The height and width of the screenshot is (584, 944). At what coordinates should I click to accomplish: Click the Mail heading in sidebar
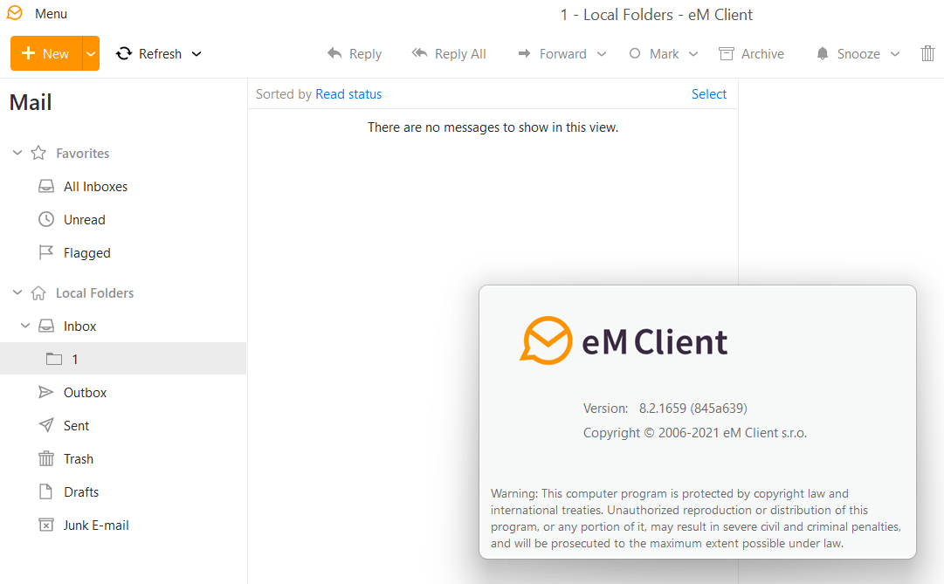pyautogui.click(x=31, y=102)
